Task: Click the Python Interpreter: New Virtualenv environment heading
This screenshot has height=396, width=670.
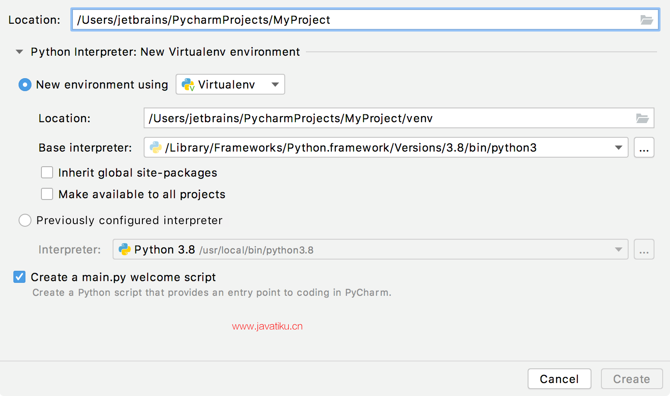Action: click(x=165, y=52)
